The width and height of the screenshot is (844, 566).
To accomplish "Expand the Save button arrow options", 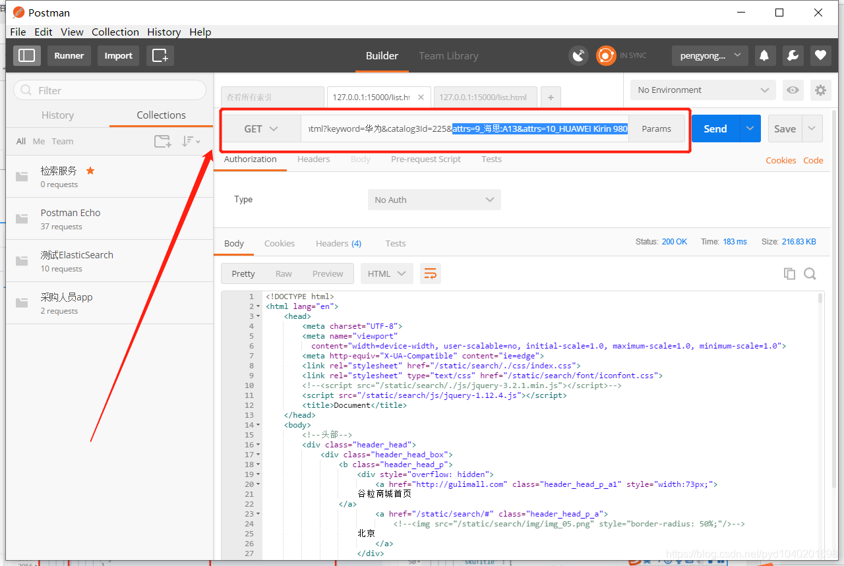I will [812, 128].
